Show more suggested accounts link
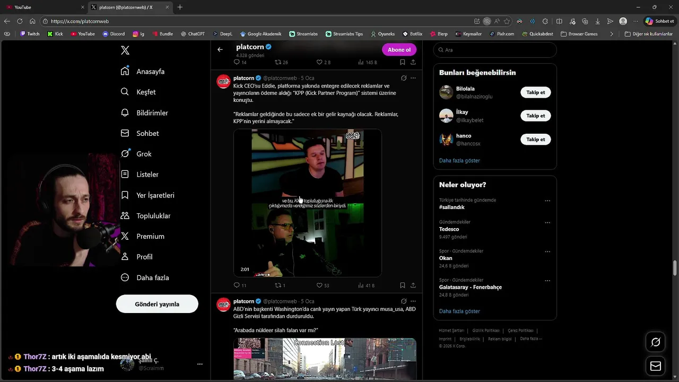The height and width of the screenshot is (382, 679). (x=459, y=160)
